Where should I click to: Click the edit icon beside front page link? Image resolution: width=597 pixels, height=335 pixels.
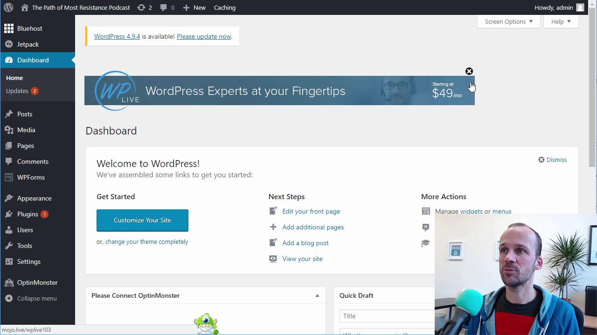coord(273,211)
